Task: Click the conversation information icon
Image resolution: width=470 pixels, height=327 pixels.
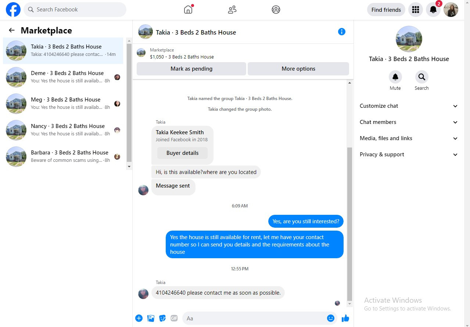Action: click(342, 32)
